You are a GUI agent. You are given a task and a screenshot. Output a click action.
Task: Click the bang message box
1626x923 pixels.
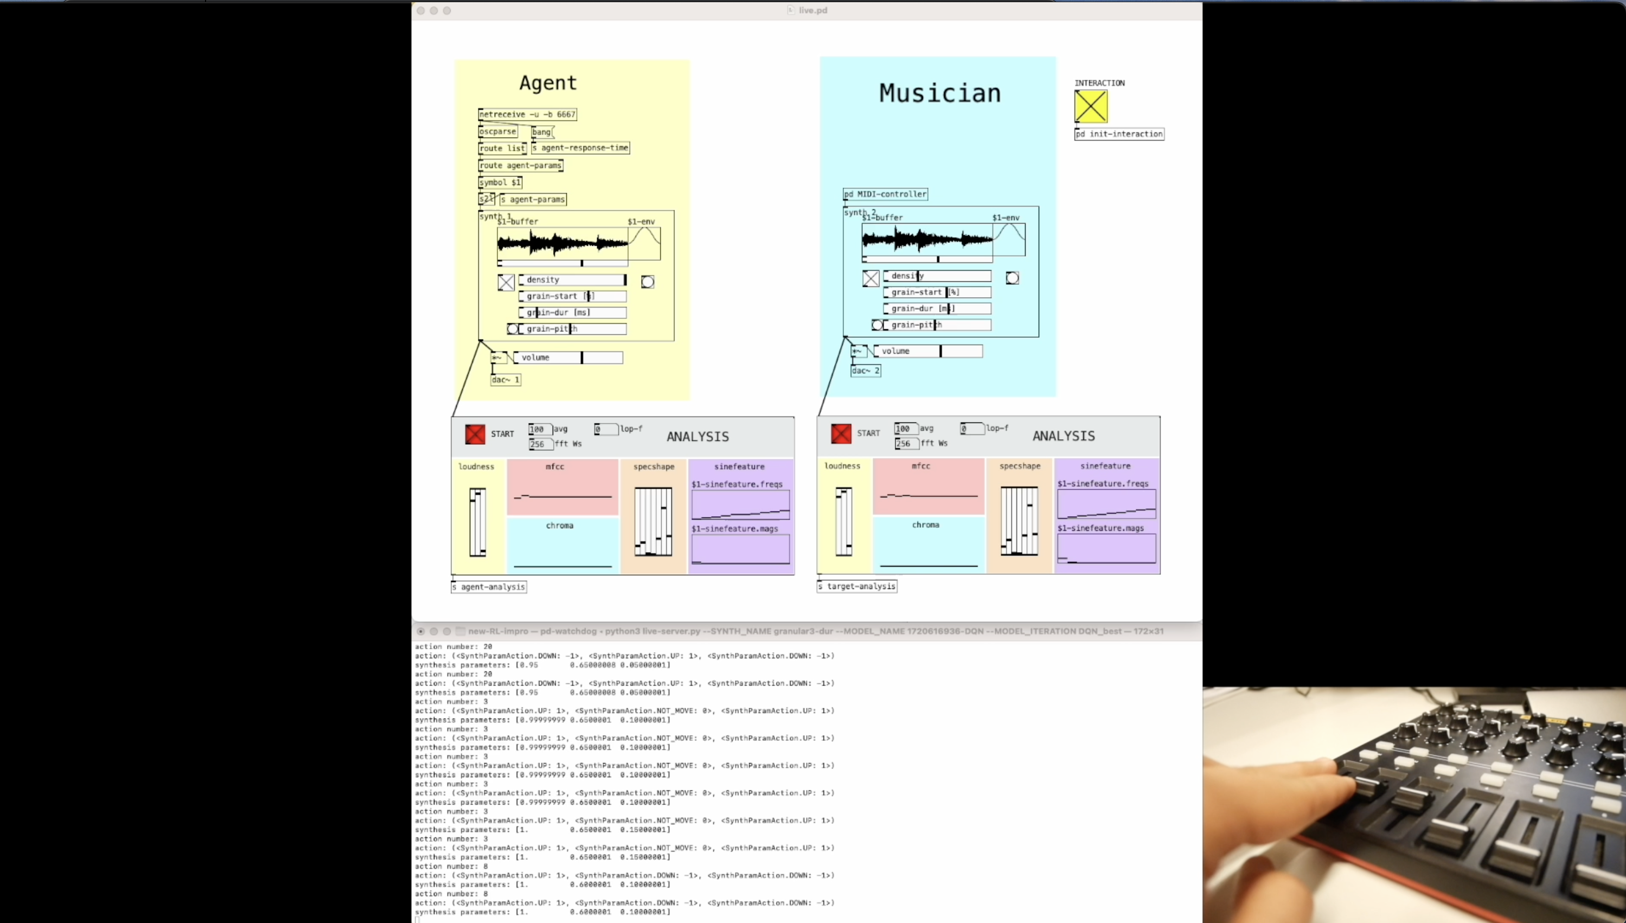tap(543, 132)
